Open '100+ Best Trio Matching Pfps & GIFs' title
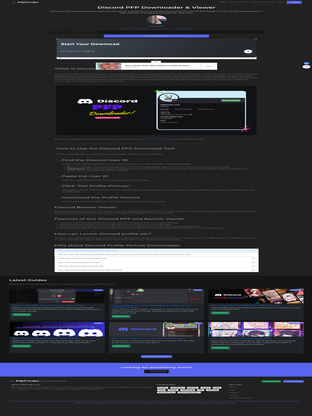 click(240, 338)
